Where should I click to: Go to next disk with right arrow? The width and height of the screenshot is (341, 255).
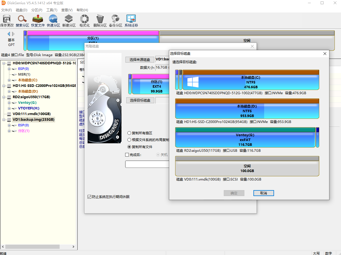[13, 34]
